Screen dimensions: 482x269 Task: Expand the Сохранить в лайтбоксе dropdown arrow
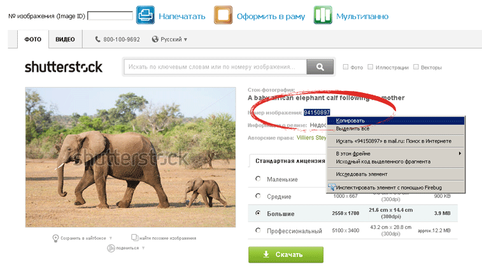(111, 238)
